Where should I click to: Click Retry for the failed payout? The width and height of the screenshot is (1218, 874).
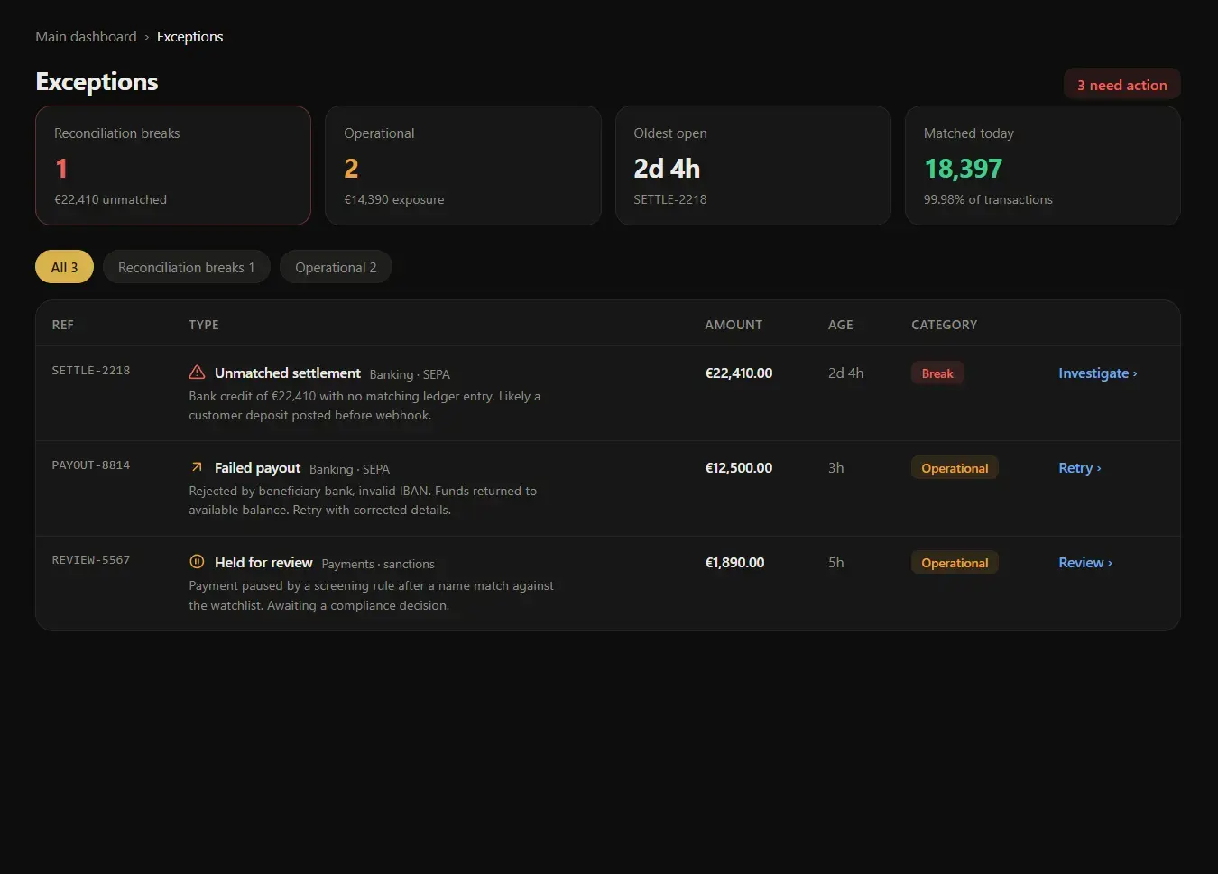point(1079,468)
